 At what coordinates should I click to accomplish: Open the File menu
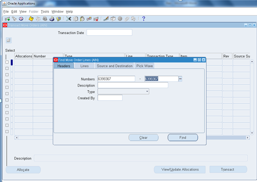[6, 12]
